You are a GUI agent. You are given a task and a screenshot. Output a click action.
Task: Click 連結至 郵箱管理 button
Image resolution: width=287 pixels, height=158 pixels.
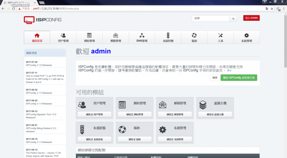(175, 114)
